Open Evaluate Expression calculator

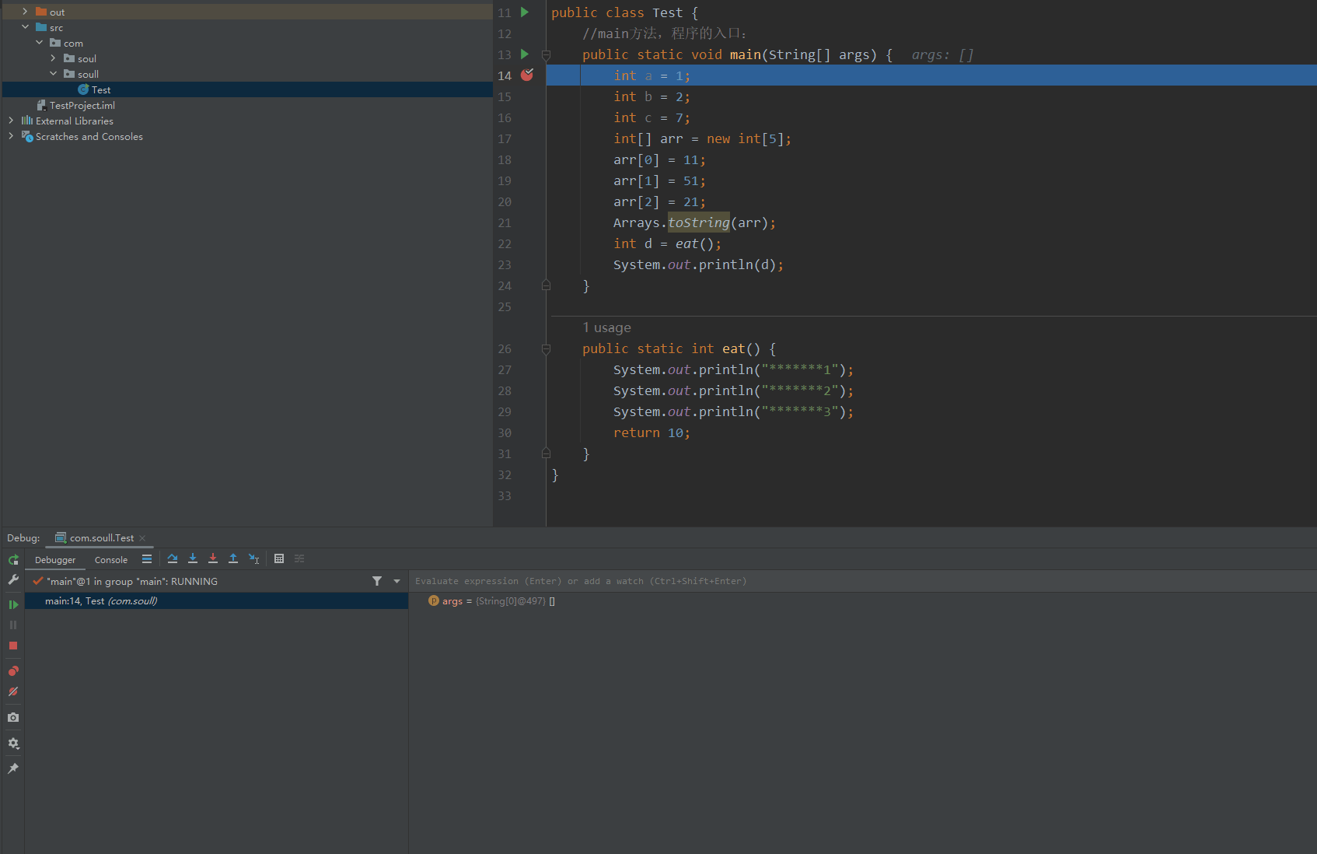pos(279,558)
